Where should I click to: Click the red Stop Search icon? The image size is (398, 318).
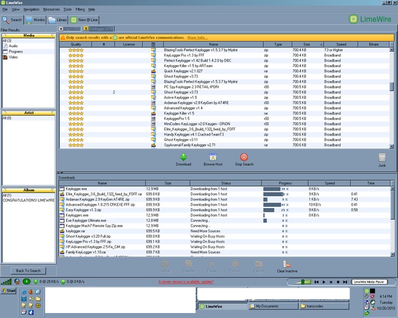pos(244,157)
